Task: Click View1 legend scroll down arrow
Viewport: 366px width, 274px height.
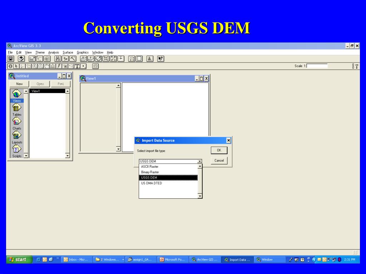Action: tap(118, 149)
